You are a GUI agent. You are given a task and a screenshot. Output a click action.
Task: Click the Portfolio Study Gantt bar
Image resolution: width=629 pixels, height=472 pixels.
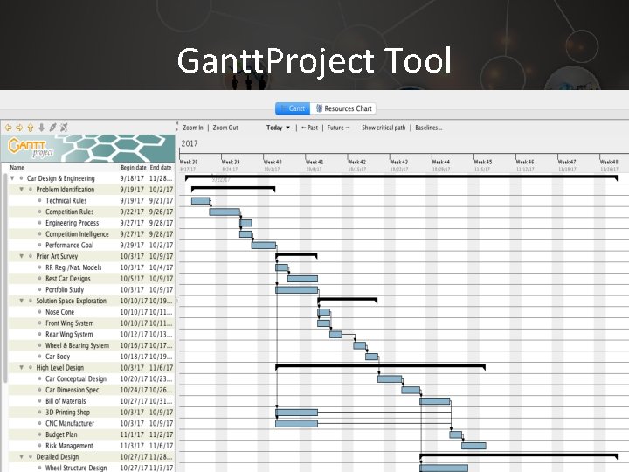pyautogui.click(x=296, y=290)
